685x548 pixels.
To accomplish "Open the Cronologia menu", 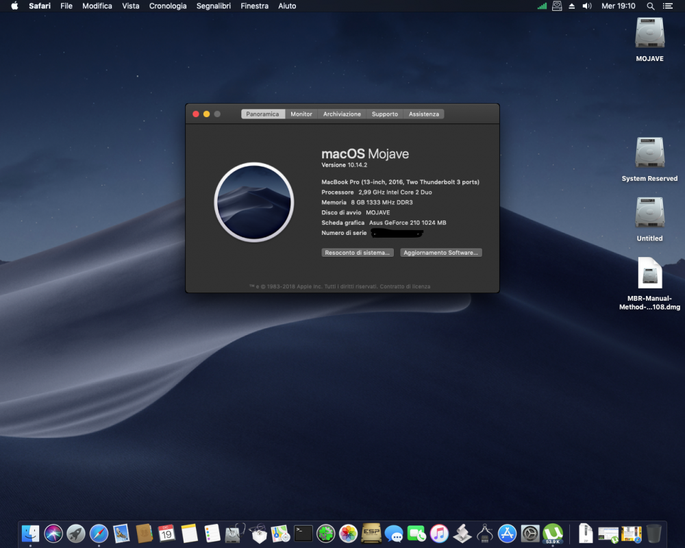I will coord(168,5).
